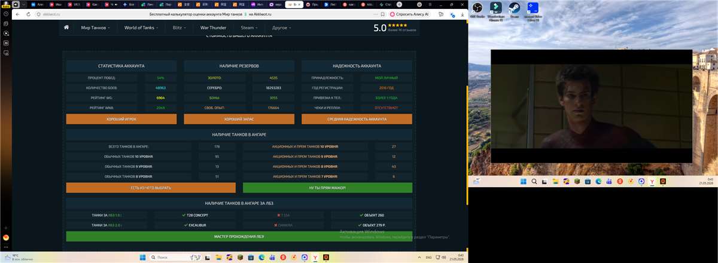Click the НУ ТЫ ПРЯМ МАЖОР green button
The height and width of the screenshot is (263, 718).
point(327,188)
